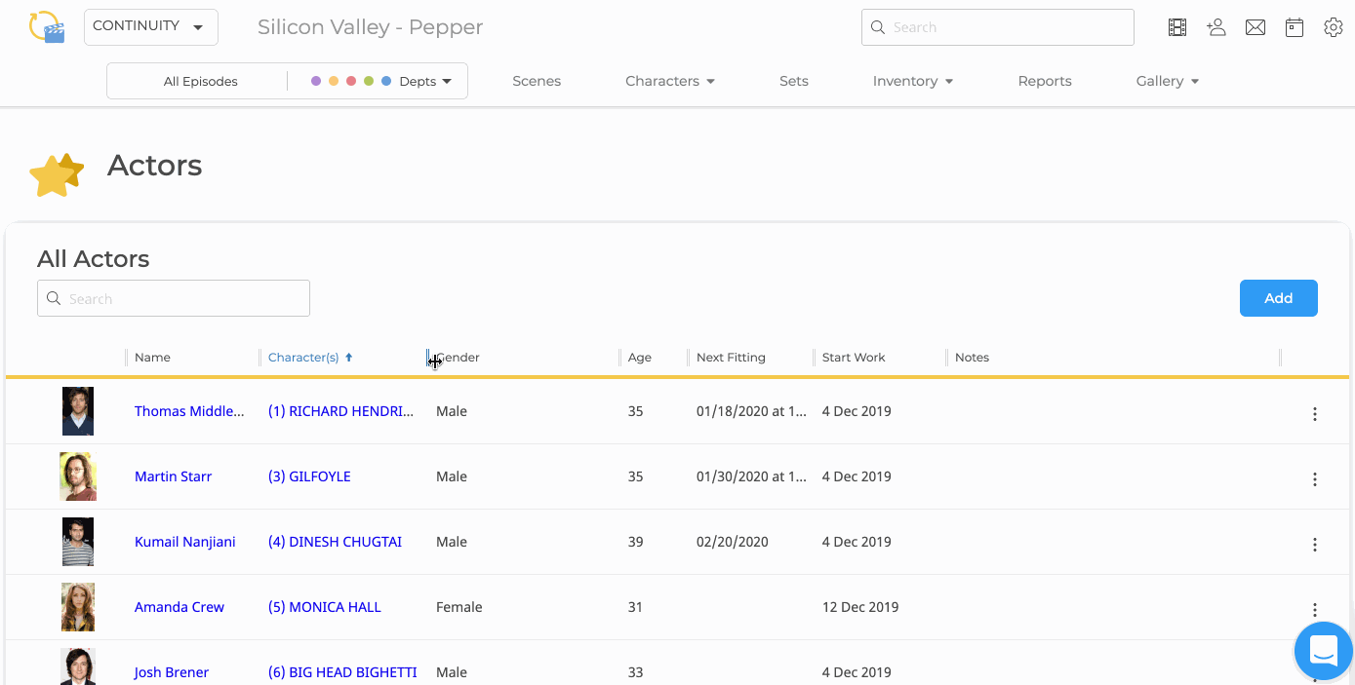Click the 12 Dec 2019 start date
1355x685 pixels.
[x=860, y=607]
